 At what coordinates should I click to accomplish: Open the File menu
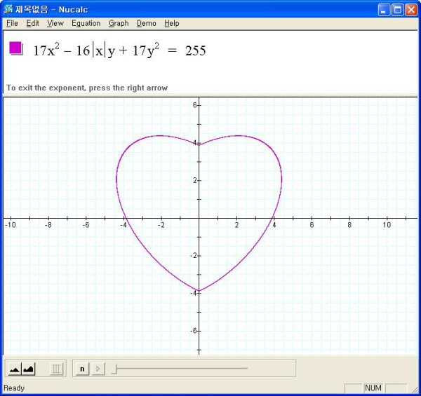pos(12,23)
